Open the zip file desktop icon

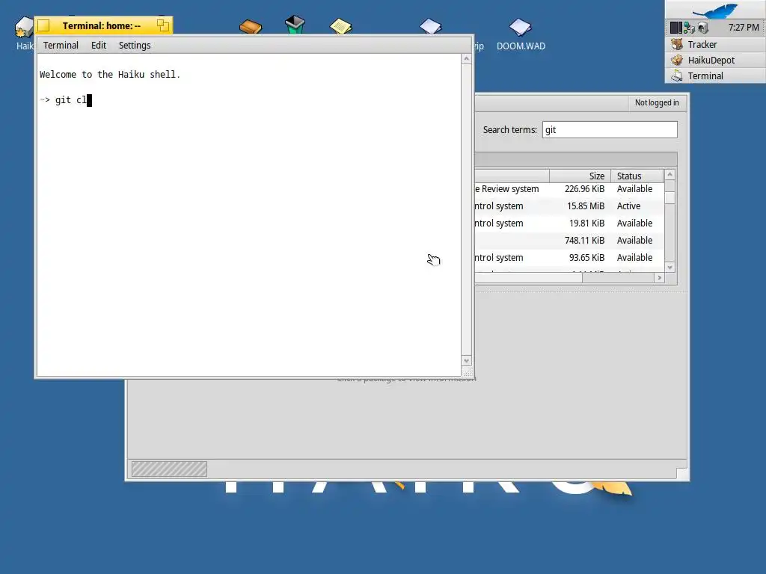[x=430, y=26]
